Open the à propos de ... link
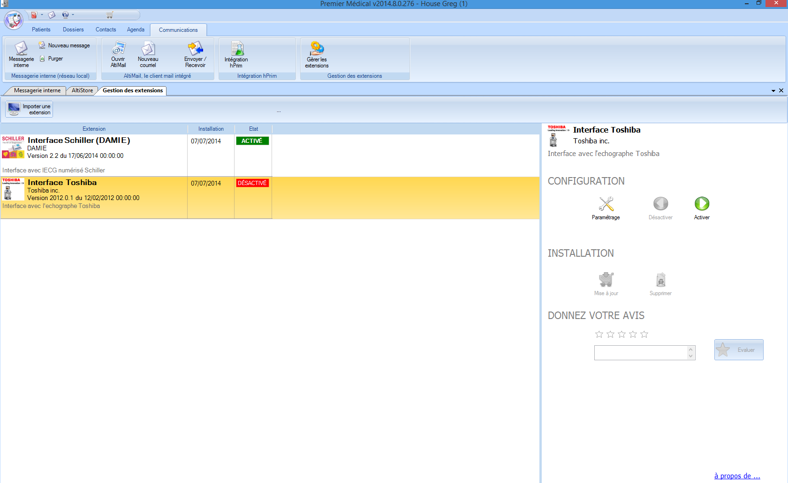The image size is (788, 483). 737,476
